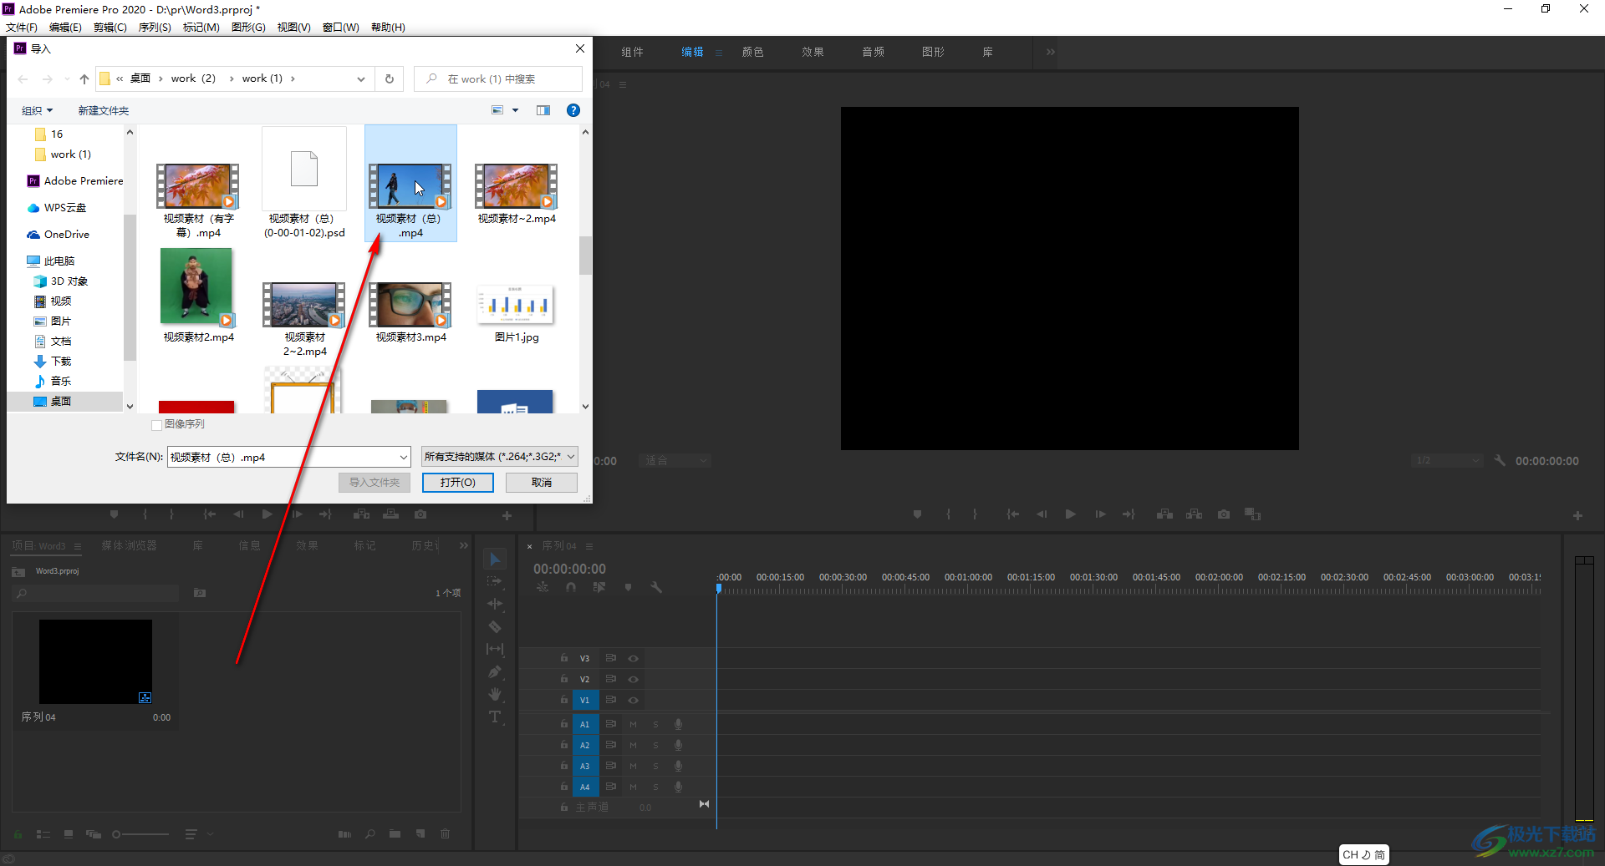The image size is (1605, 866).
Task: Select 桌面 in navigation tree
Action: pyautogui.click(x=60, y=402)
